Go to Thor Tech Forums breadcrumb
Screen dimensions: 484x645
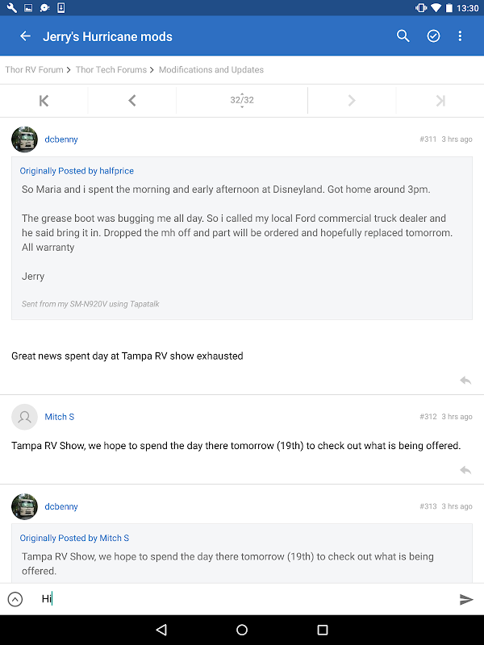point(111,70)
